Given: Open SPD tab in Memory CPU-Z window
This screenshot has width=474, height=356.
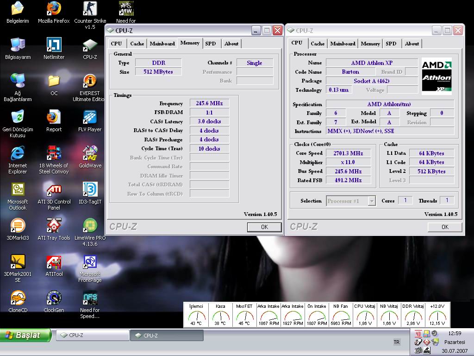Looking at the screenshot, I should click(x=211, y=44).
